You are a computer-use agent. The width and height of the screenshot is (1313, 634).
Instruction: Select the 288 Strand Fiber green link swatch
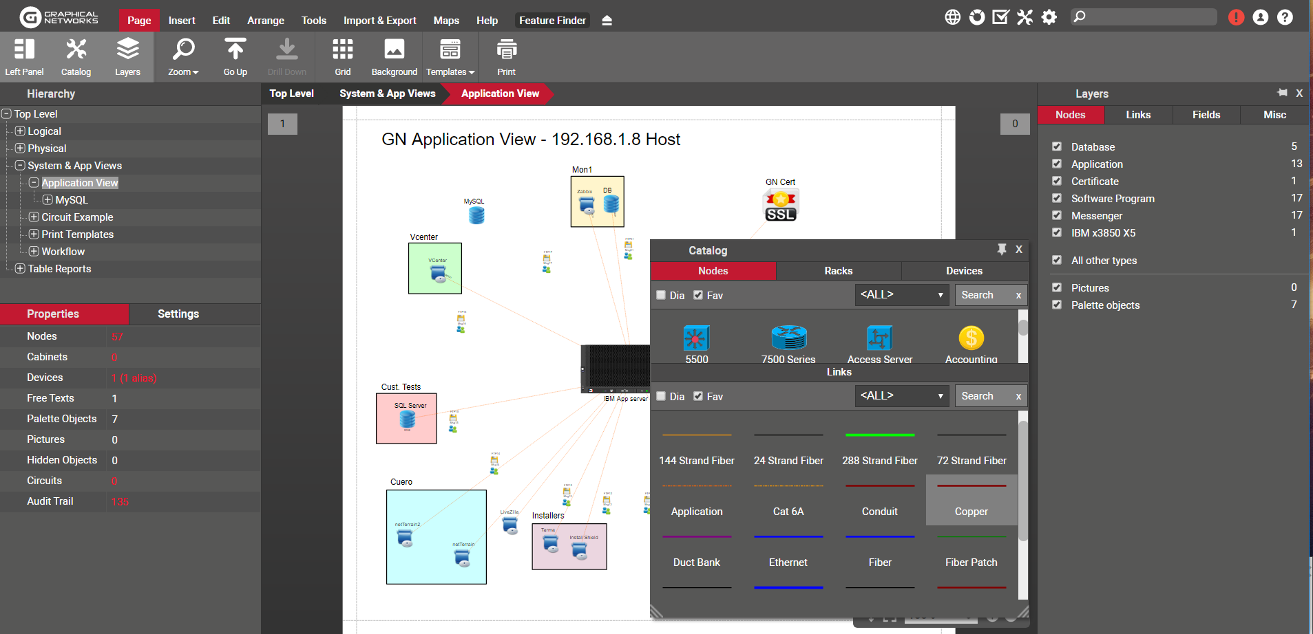click(x=879, y=435)
